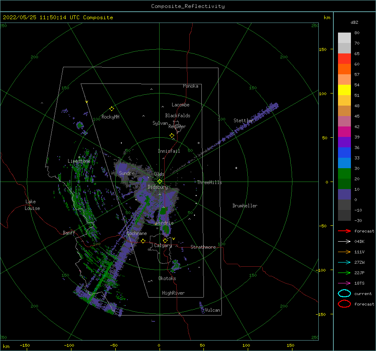
Task: Click the yellow diamond right of Cochrane
Action: (143, 241)
